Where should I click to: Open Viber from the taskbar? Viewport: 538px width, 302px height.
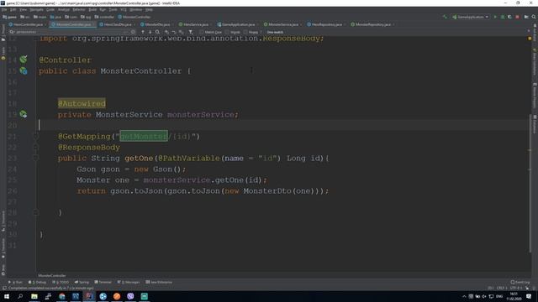point(130,296)
